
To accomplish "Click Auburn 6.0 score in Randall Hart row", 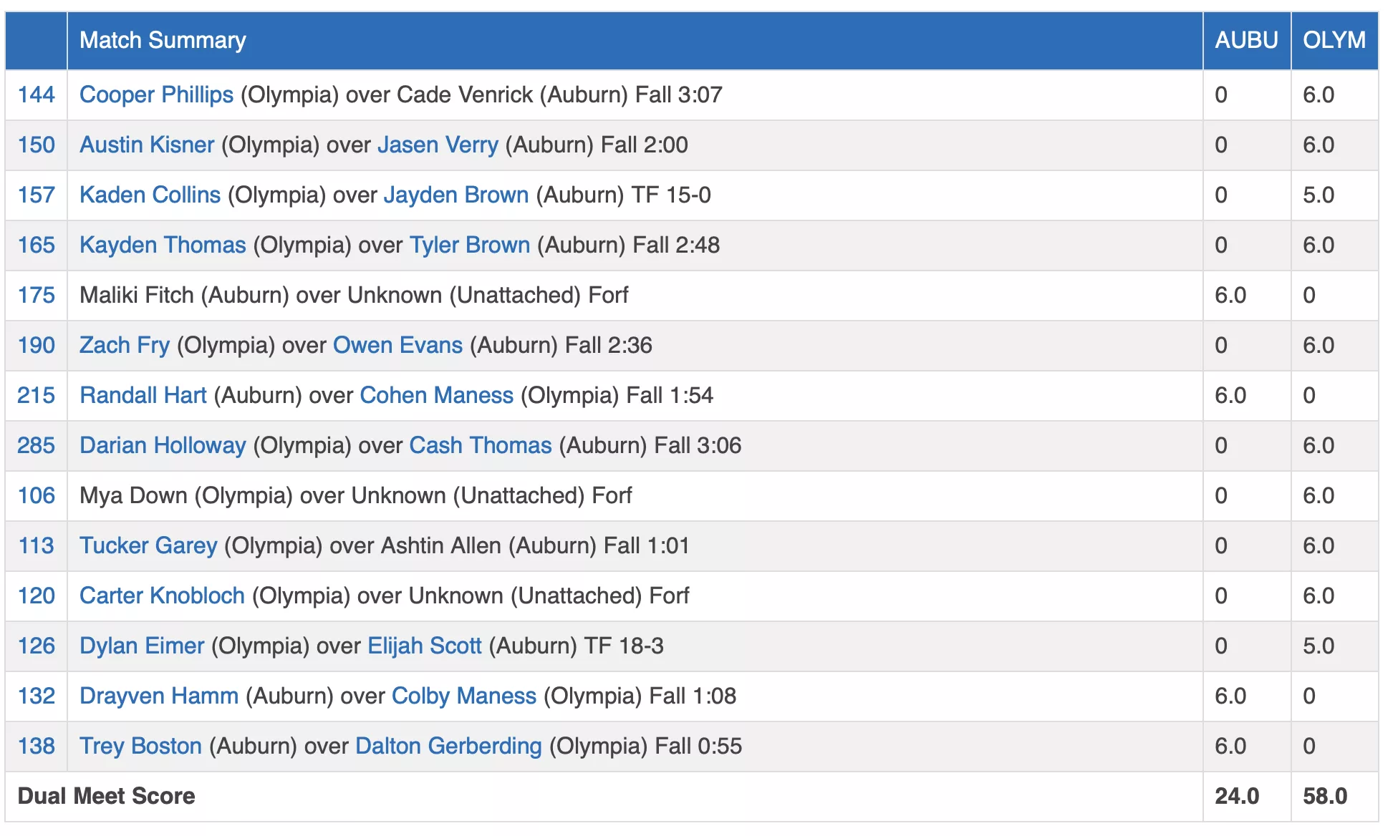I will coord(1230,395).
